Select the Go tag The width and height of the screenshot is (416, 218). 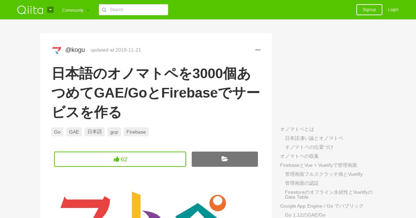pyautogui.click(x=57, y=132)
